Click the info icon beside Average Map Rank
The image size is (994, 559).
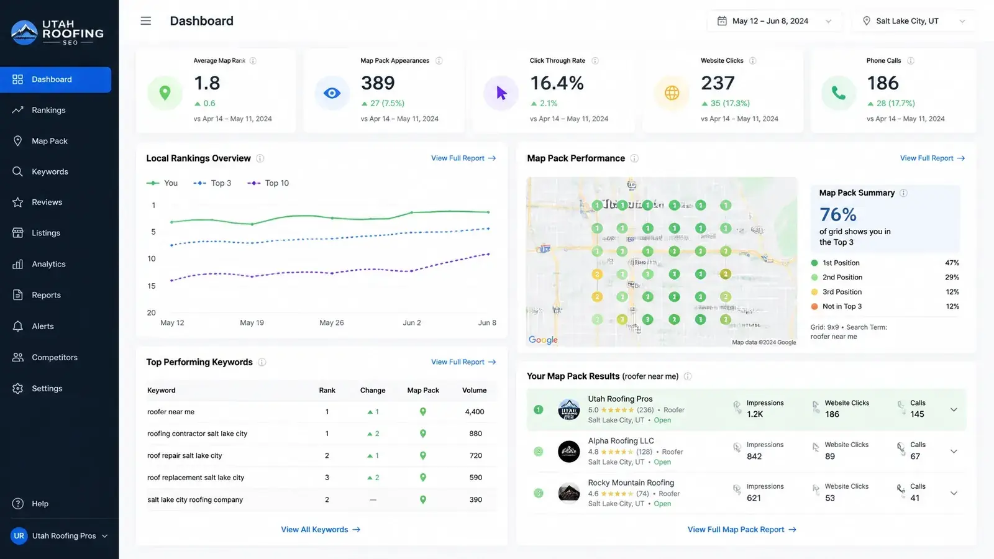point(253,61)
